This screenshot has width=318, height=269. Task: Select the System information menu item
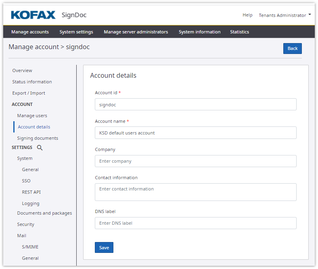pos(199,32)
